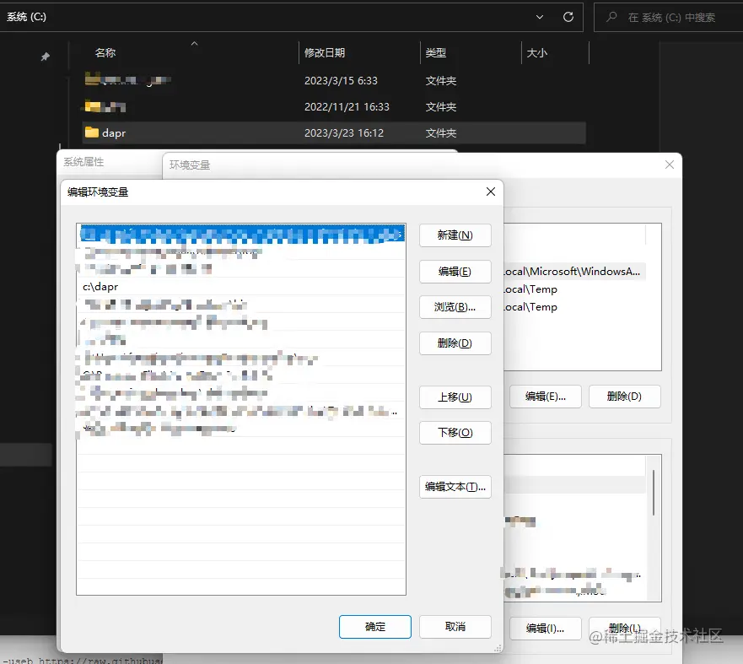Select the c:\dapr path entry

pyautogui.click(x=240, y=287)
